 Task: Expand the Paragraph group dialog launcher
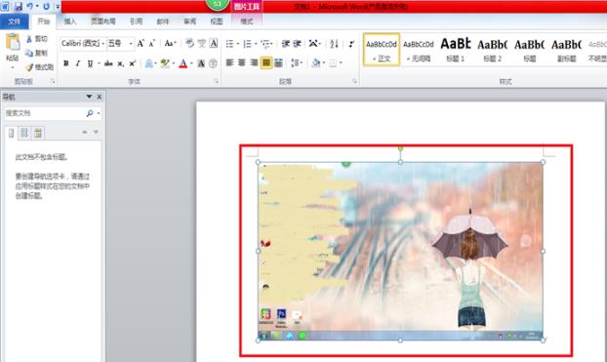[354, 81]
